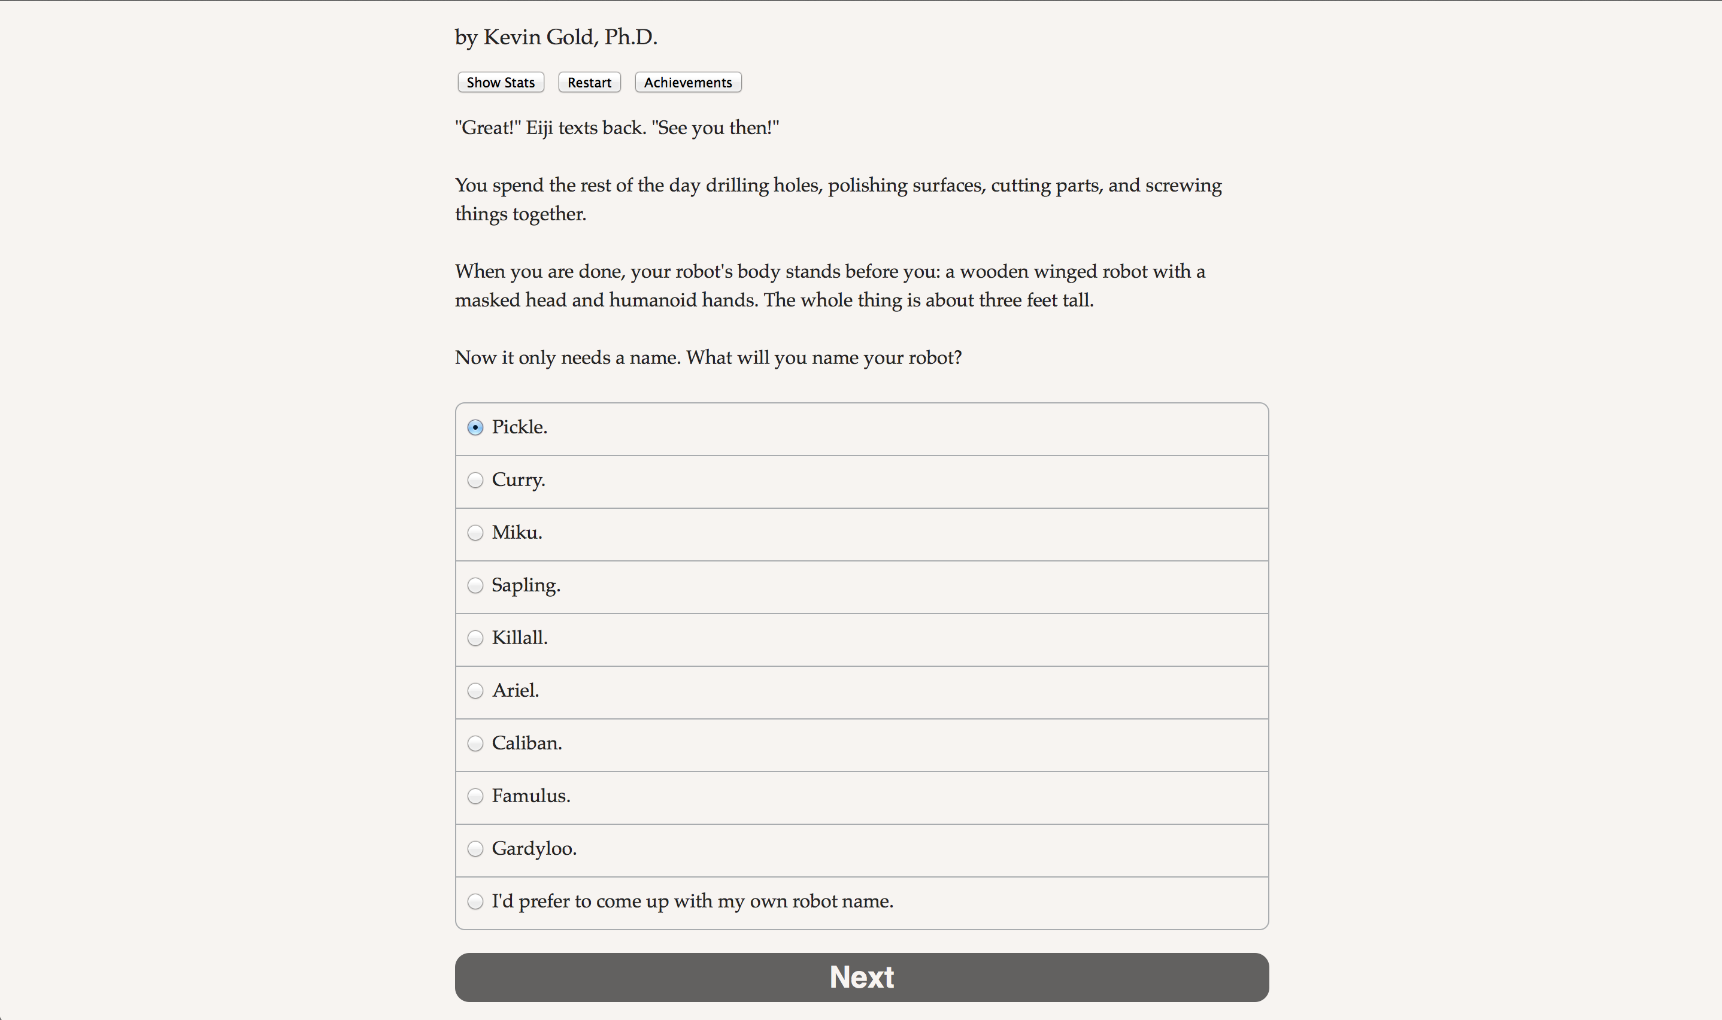Select the Gardyloo radio button
The image size is (1722, 1020).
[x=475, y=849]
